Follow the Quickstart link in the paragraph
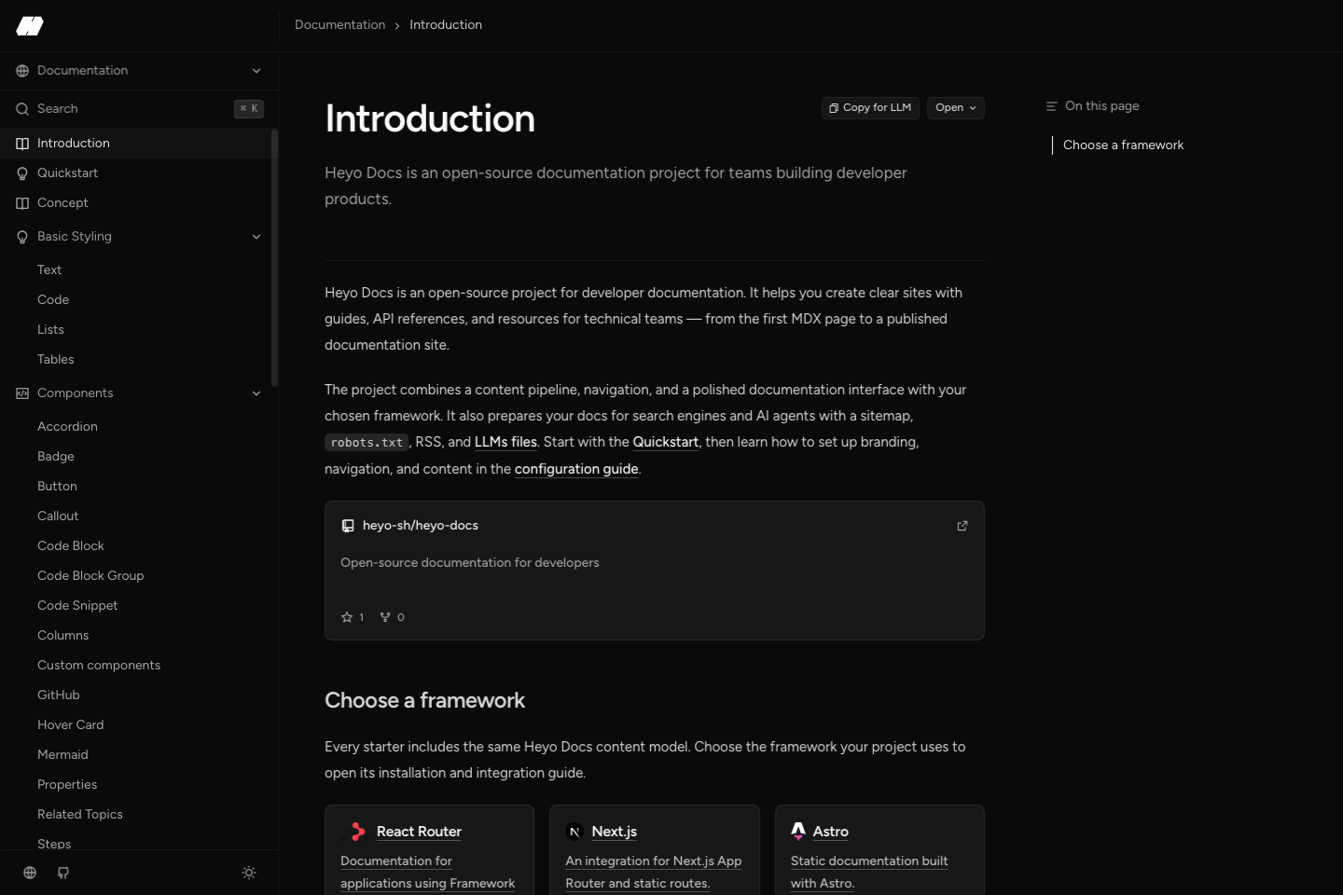The width and height of the screenshot is (1343, 895). point(666,442)
